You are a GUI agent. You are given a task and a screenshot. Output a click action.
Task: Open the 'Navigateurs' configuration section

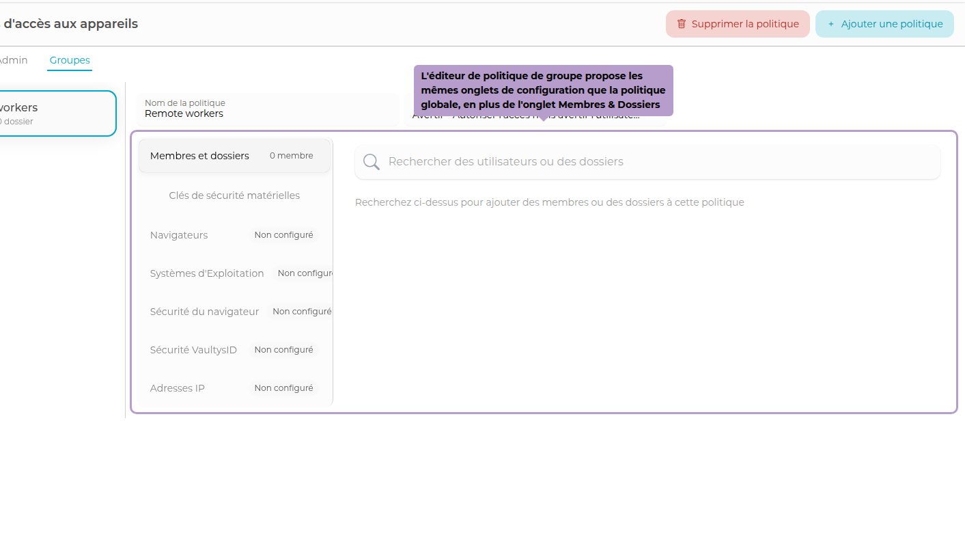pyautogui.click(x=179, y=234)
